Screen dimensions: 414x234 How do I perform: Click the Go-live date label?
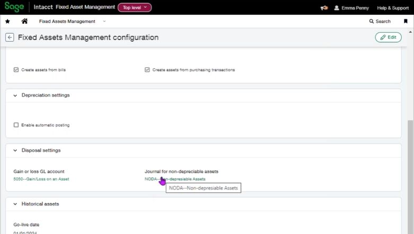click(27, 224)
